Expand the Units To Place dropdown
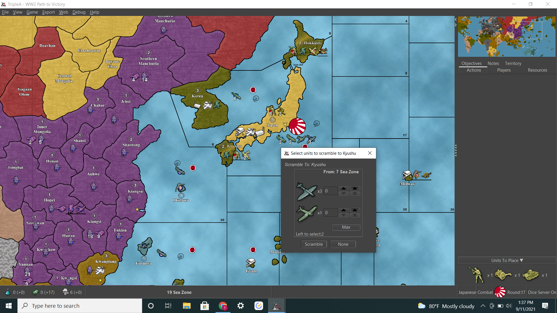557x313 pixels. tap(507, 260)
